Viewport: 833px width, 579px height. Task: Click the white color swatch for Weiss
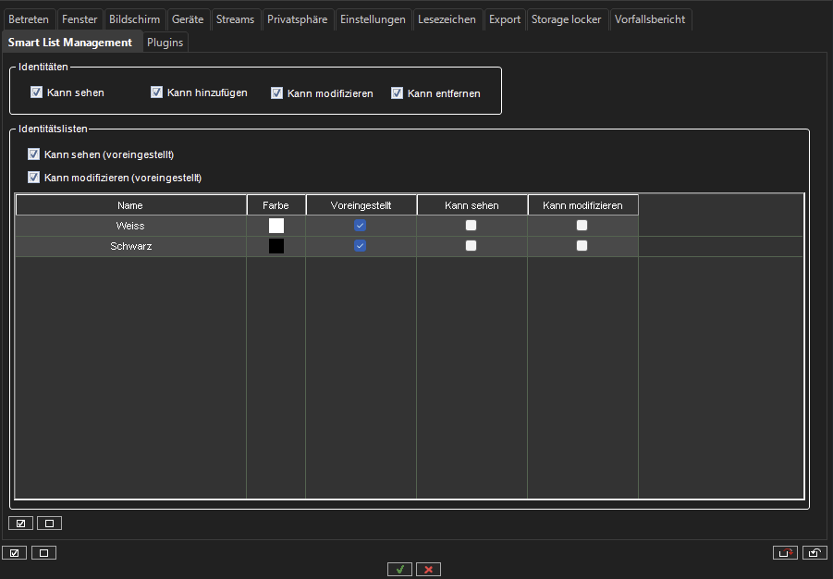[x=276, y=226]
